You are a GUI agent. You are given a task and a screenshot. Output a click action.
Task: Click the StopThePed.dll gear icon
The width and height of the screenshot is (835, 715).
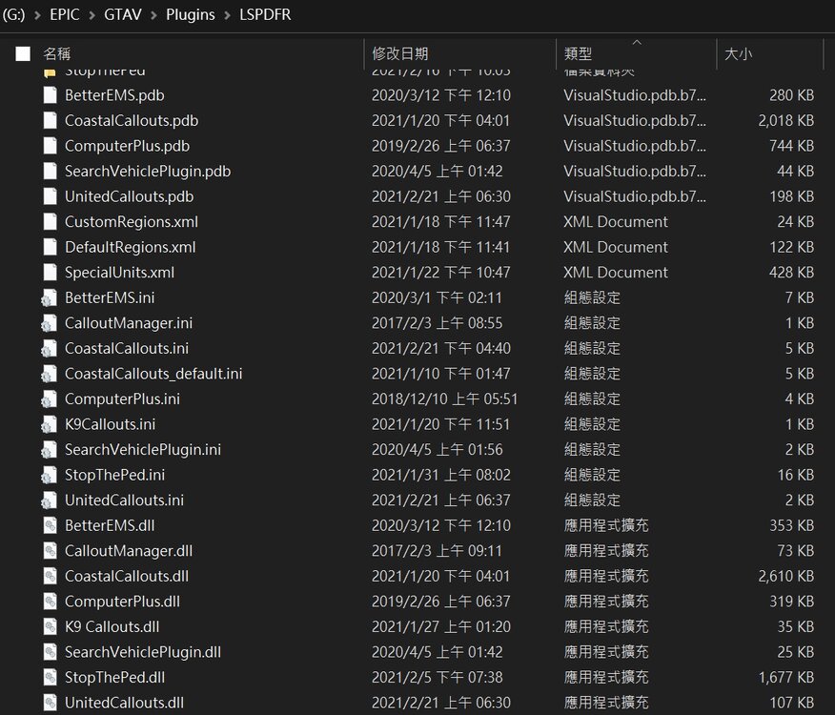point(50,677)
